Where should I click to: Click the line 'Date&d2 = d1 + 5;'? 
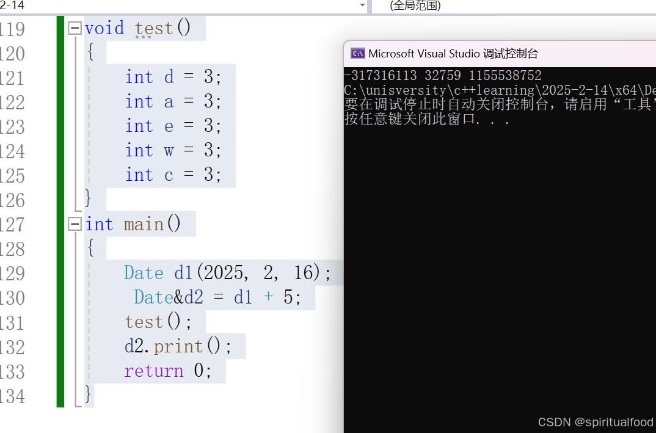[x=217, y=297]
